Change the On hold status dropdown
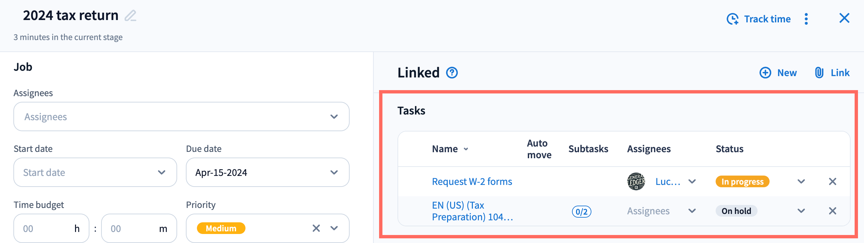Screen dimensions: 864x243 click(801, 211)
